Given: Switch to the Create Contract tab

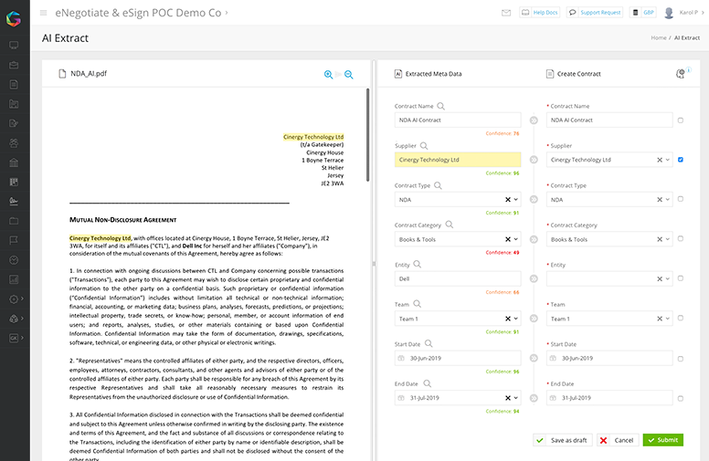Looking at the screenshot, I should (574, 74).
